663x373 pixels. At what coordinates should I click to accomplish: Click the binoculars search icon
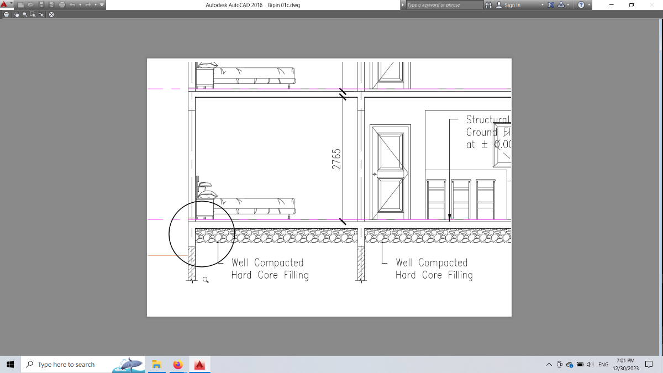point(488,5)
